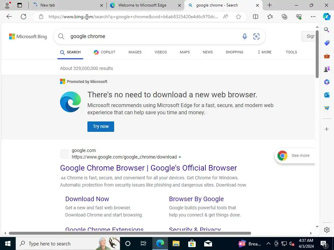Close the Welcome to Microsoft Edge tab

(180, 5)
